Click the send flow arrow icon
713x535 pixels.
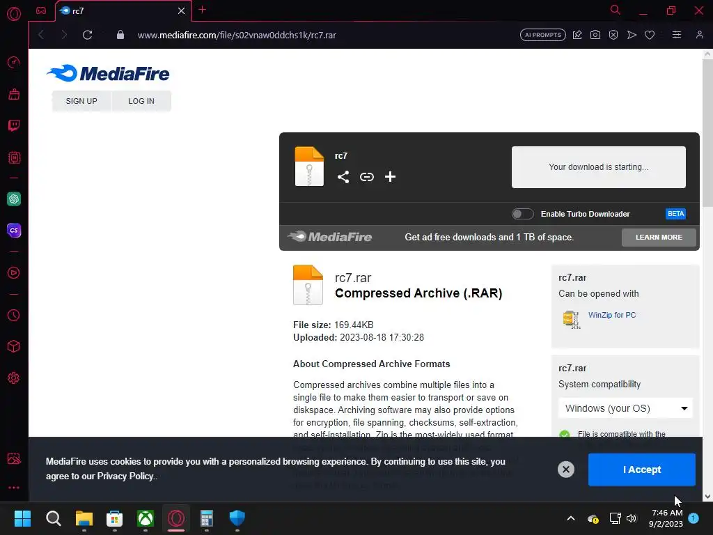632,35
